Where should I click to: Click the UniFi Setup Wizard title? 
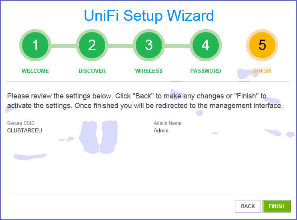(148, 16)
